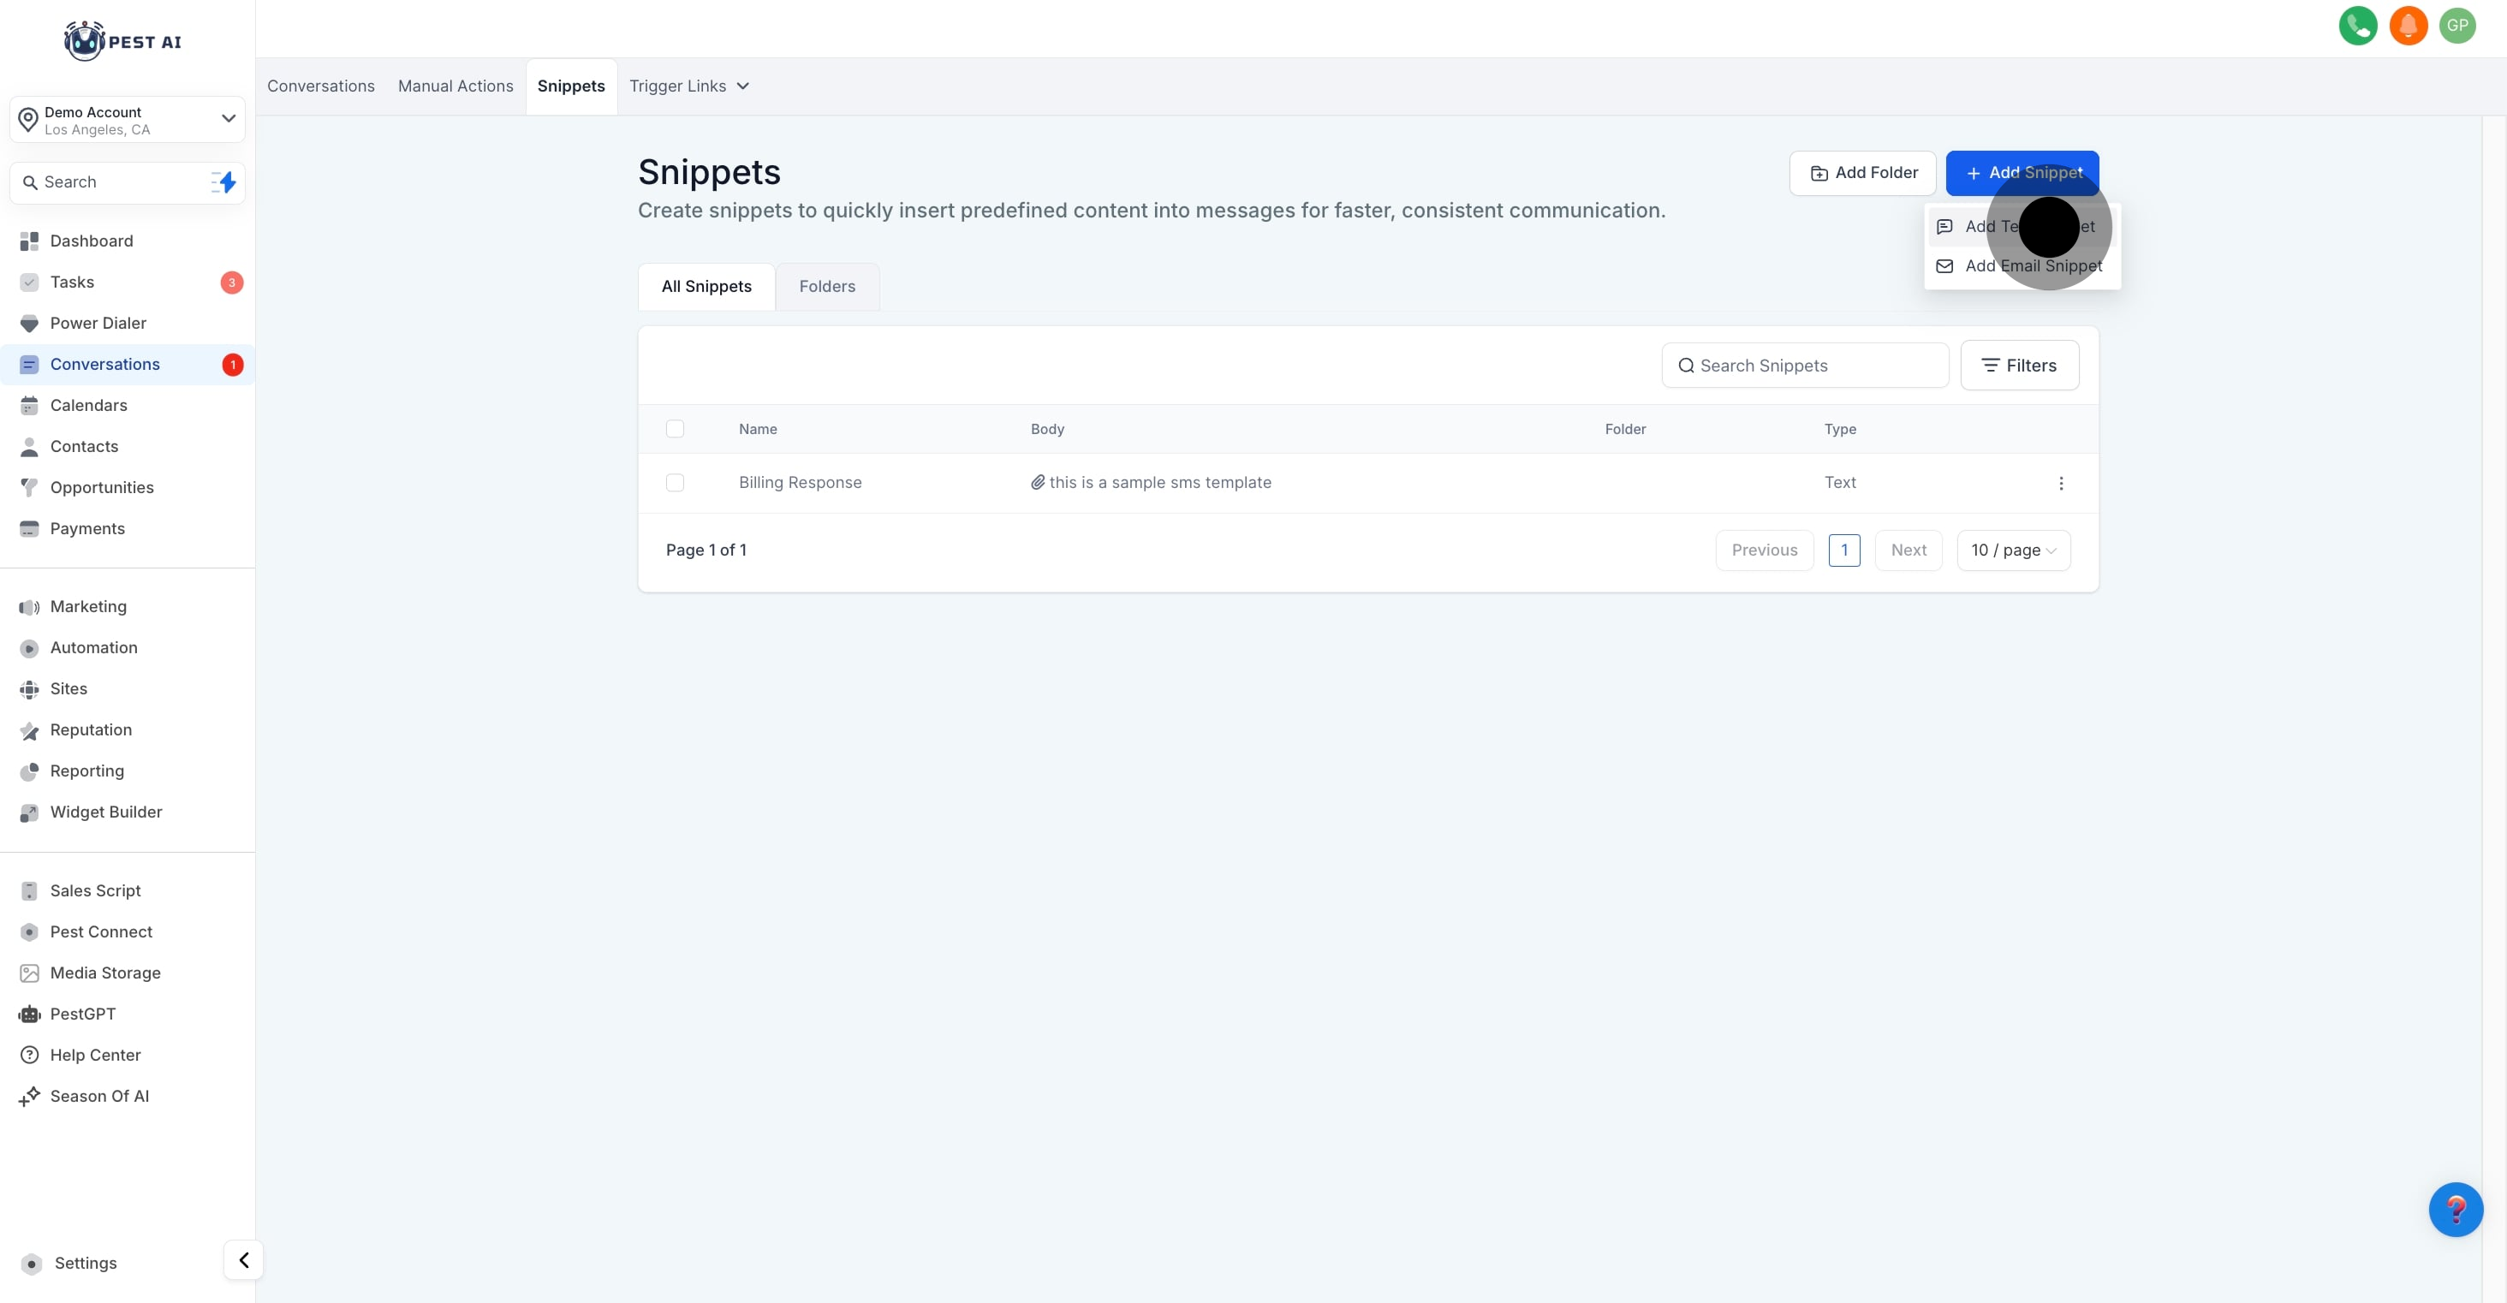2507x1303 pixels.
Task: Click the green phone dialer icon
Action: pos(2357,27)
